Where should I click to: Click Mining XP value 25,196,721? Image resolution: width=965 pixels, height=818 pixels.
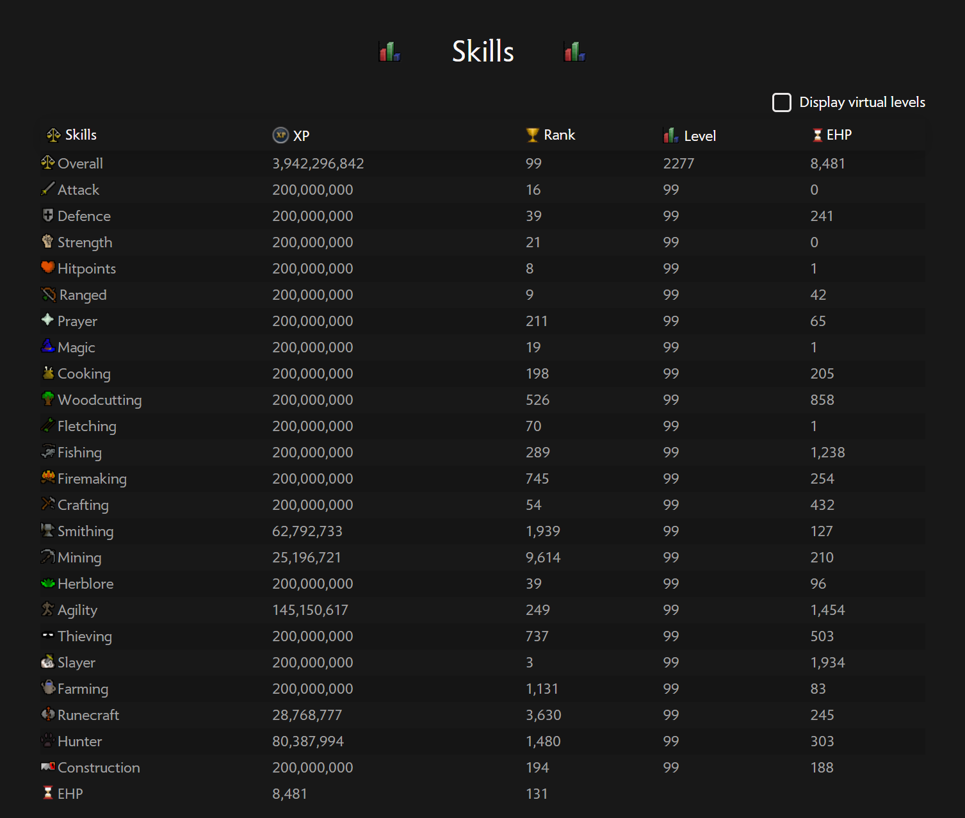click(307, 557)
